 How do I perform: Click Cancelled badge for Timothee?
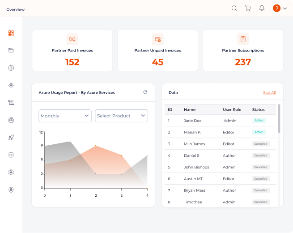pyautogui.click(x=261, y=202)
